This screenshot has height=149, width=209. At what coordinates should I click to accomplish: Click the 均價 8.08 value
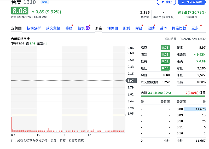tap(166, 75)
